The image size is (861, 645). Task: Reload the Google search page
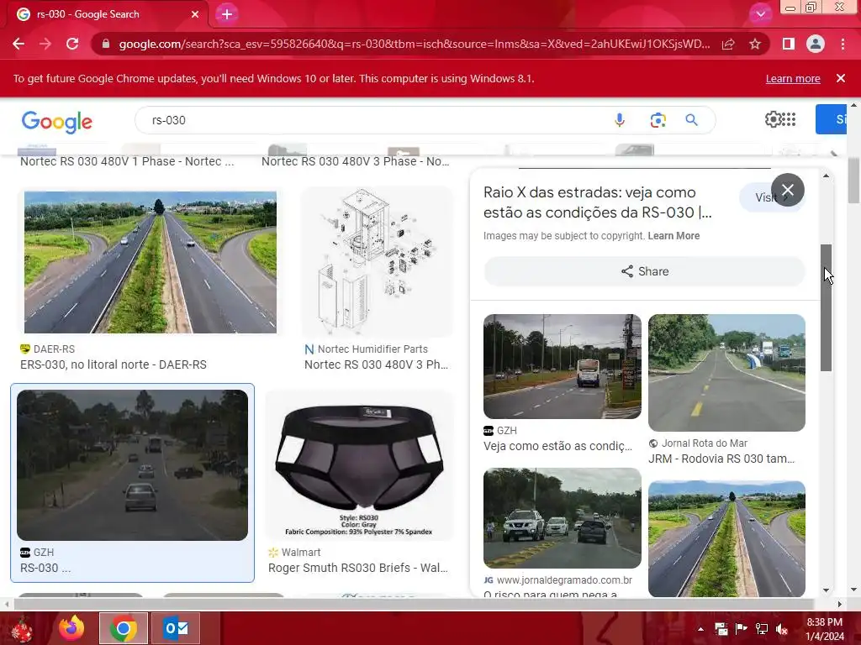coord(72,44)
